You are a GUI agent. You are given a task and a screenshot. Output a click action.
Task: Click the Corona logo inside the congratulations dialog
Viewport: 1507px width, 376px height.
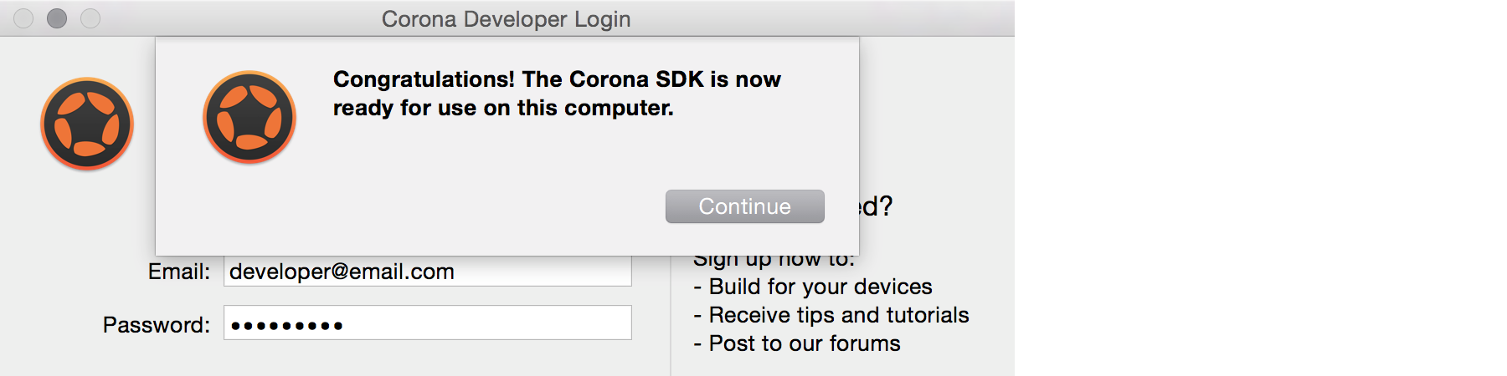pos(249,117)
